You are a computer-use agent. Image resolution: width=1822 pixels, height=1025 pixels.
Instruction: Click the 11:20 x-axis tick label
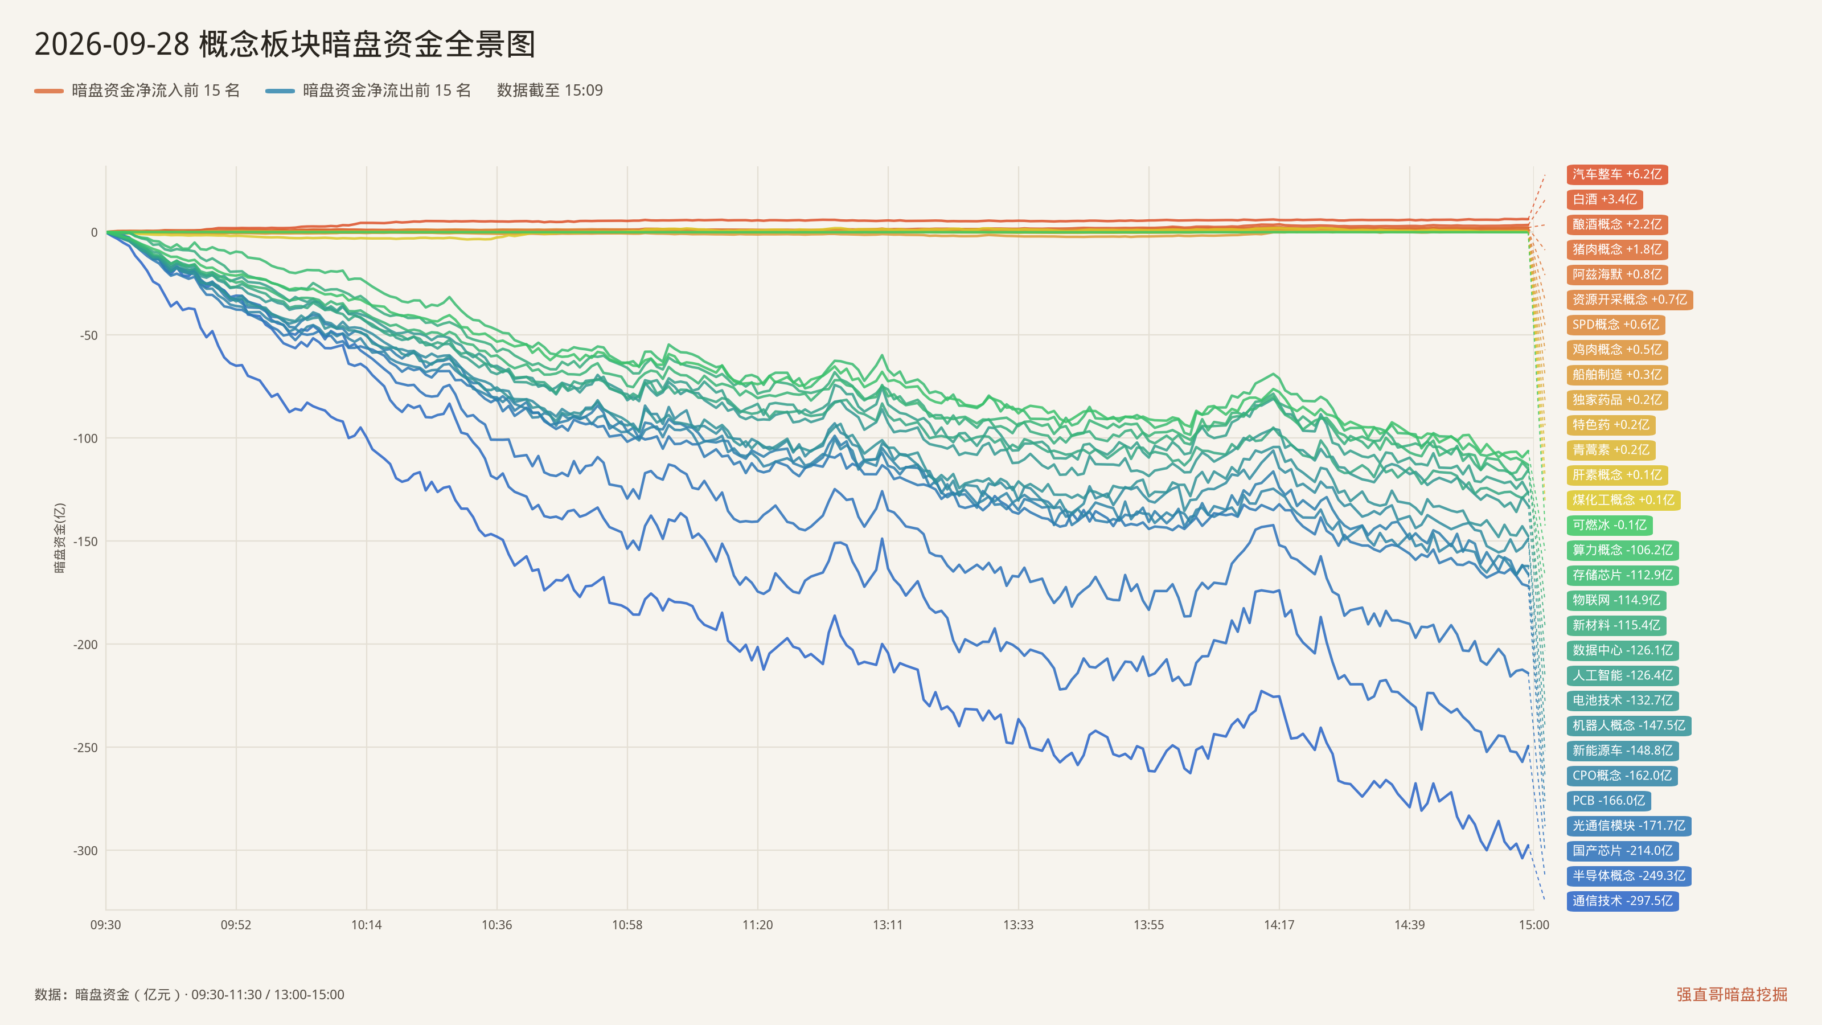tap(757, 925)
